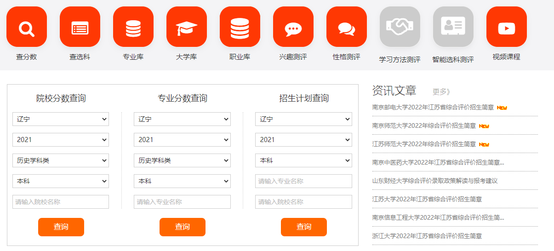This screenshot has width=554, height=251.
Task: Open 历史学科类 dropdown under 院校分数查询
Action: [61, 160]
